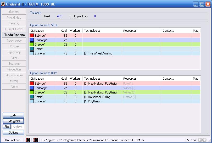Select Sumeria's "The Wheel, Writing" sell entry
Screen dimensions: 212x143
coord(98,53)
